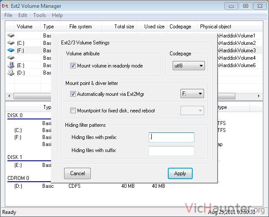The image size is (269, 217).
Task: Click the Hiding files with suffix field
Action: [x=171, y=151]
